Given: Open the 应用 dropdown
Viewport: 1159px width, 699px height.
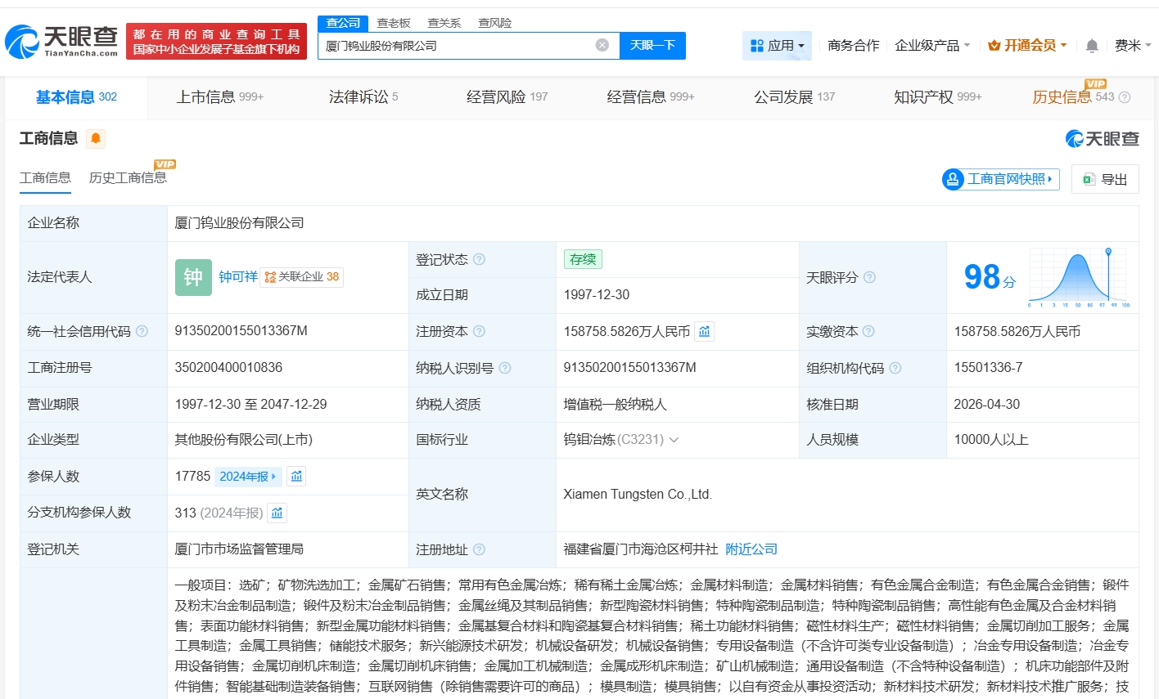Looking at the screenshot, I should pos(777,46).
